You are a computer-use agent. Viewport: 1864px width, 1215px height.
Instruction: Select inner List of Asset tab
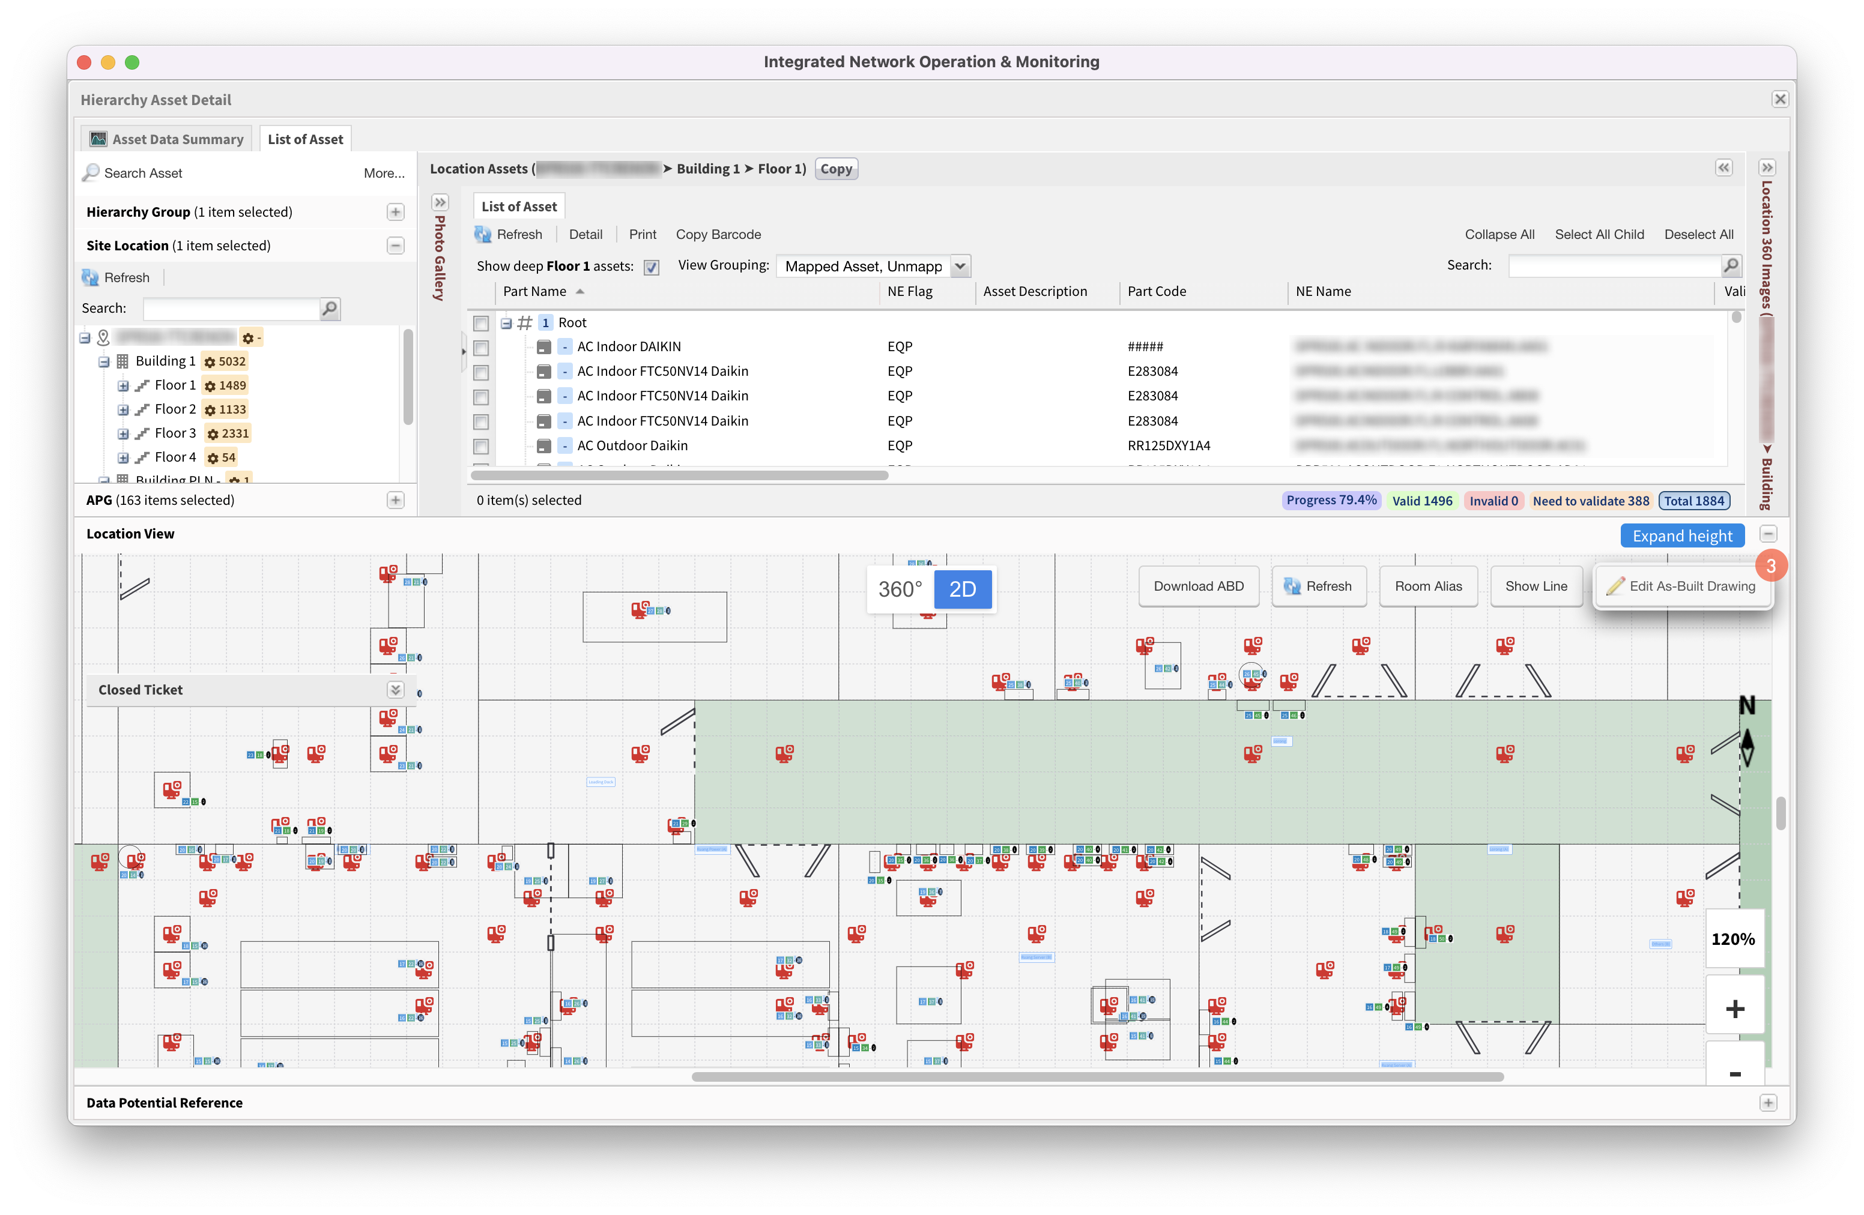(518, 206)
